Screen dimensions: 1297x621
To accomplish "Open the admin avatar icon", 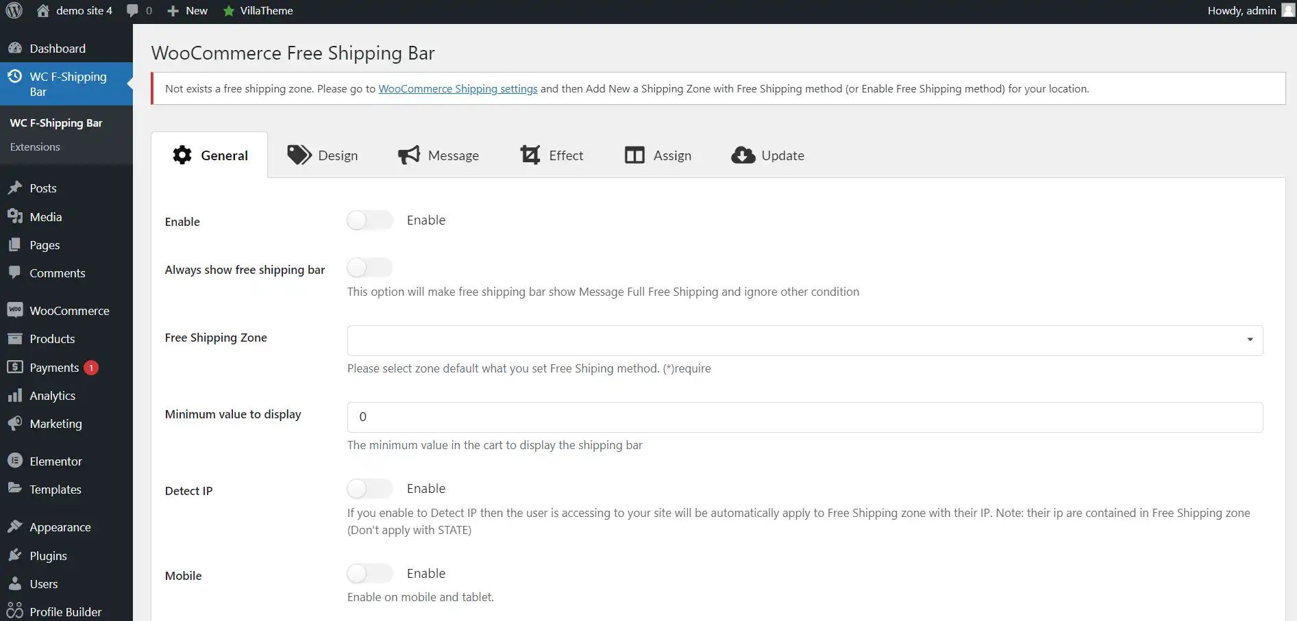I will tap(1288, 10).
